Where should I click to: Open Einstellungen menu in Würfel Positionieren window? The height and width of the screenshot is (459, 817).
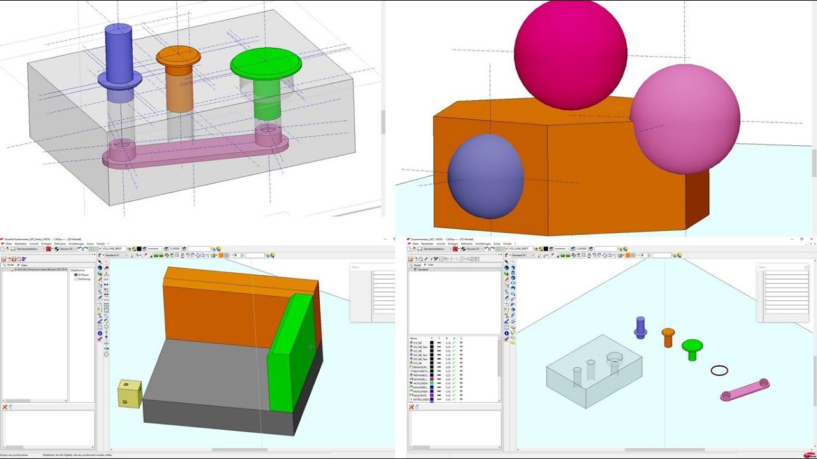point(76,244)
